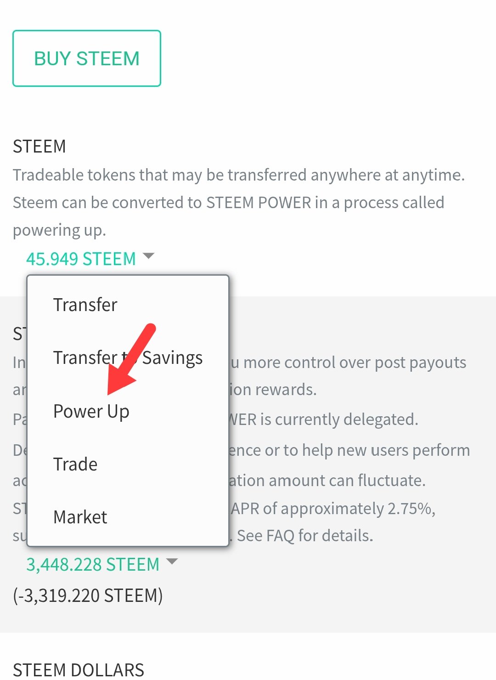Choose Transfer to Savings option
The width and height of the screenshot is (496, 680).
[128, 357]
